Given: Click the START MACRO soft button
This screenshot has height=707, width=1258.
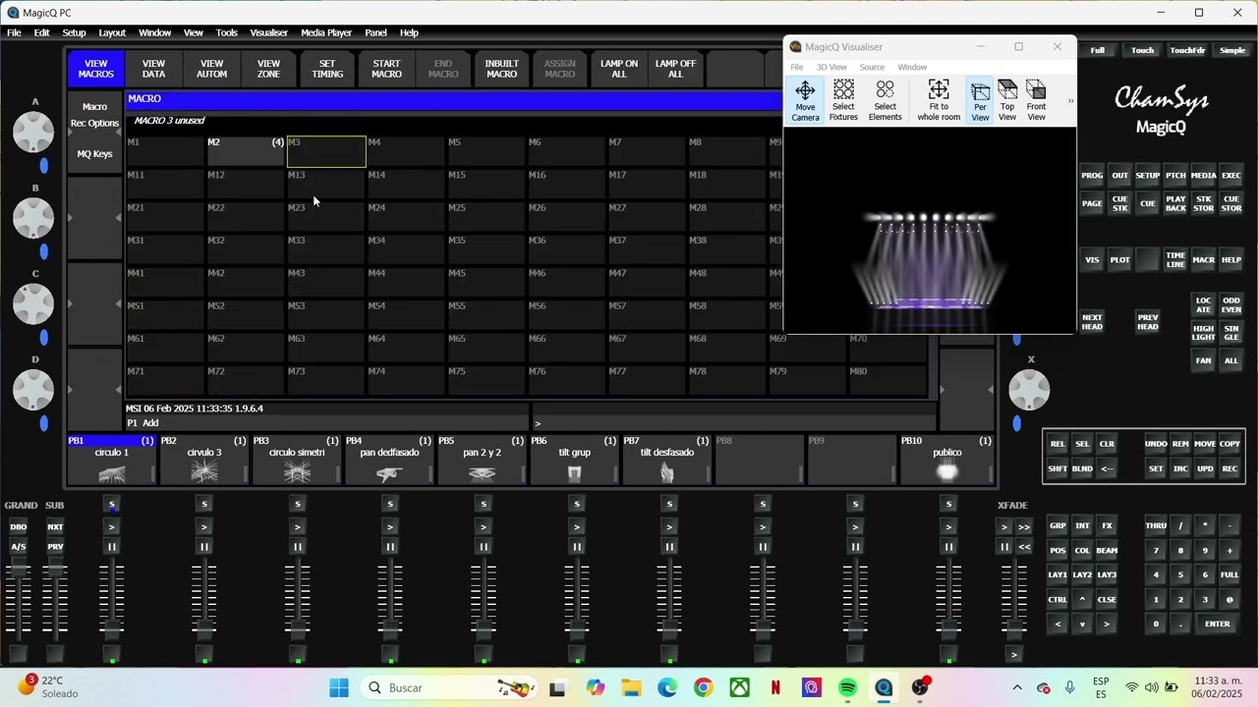Looking at the screenshot, I should [x=386, y=69].
